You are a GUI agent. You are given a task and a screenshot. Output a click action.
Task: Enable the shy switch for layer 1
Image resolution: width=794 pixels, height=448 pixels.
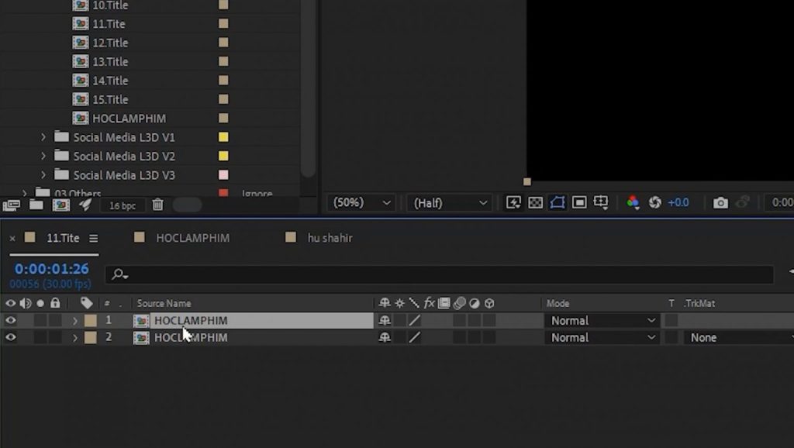[385, 320]
